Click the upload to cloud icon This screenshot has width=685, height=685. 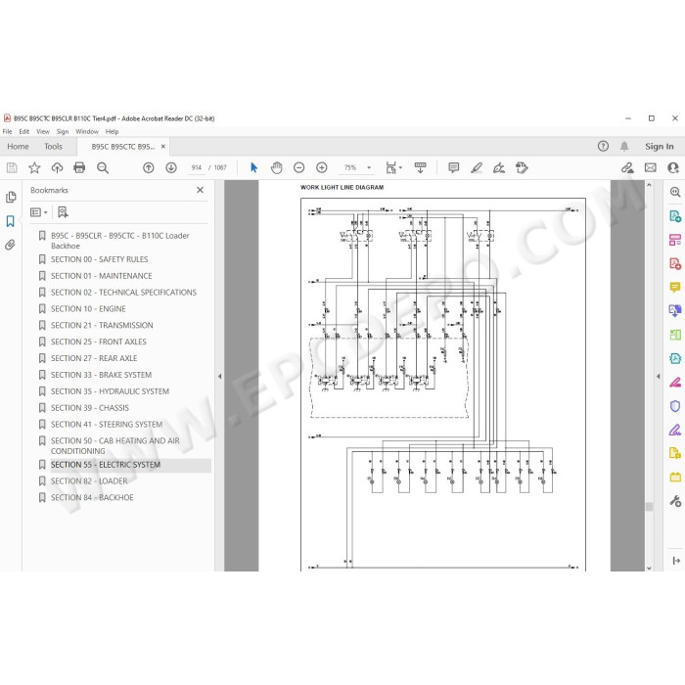click(57, 167)
